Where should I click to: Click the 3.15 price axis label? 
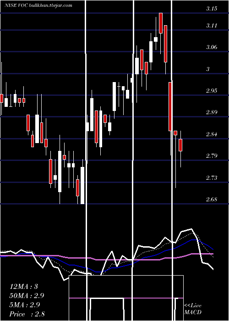212,9
